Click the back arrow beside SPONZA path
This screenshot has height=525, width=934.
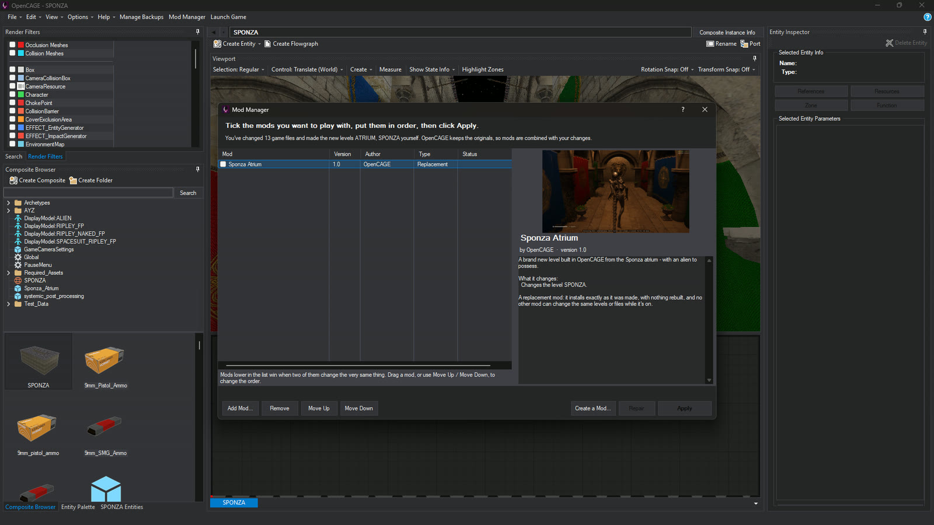(x=214, y=33)
